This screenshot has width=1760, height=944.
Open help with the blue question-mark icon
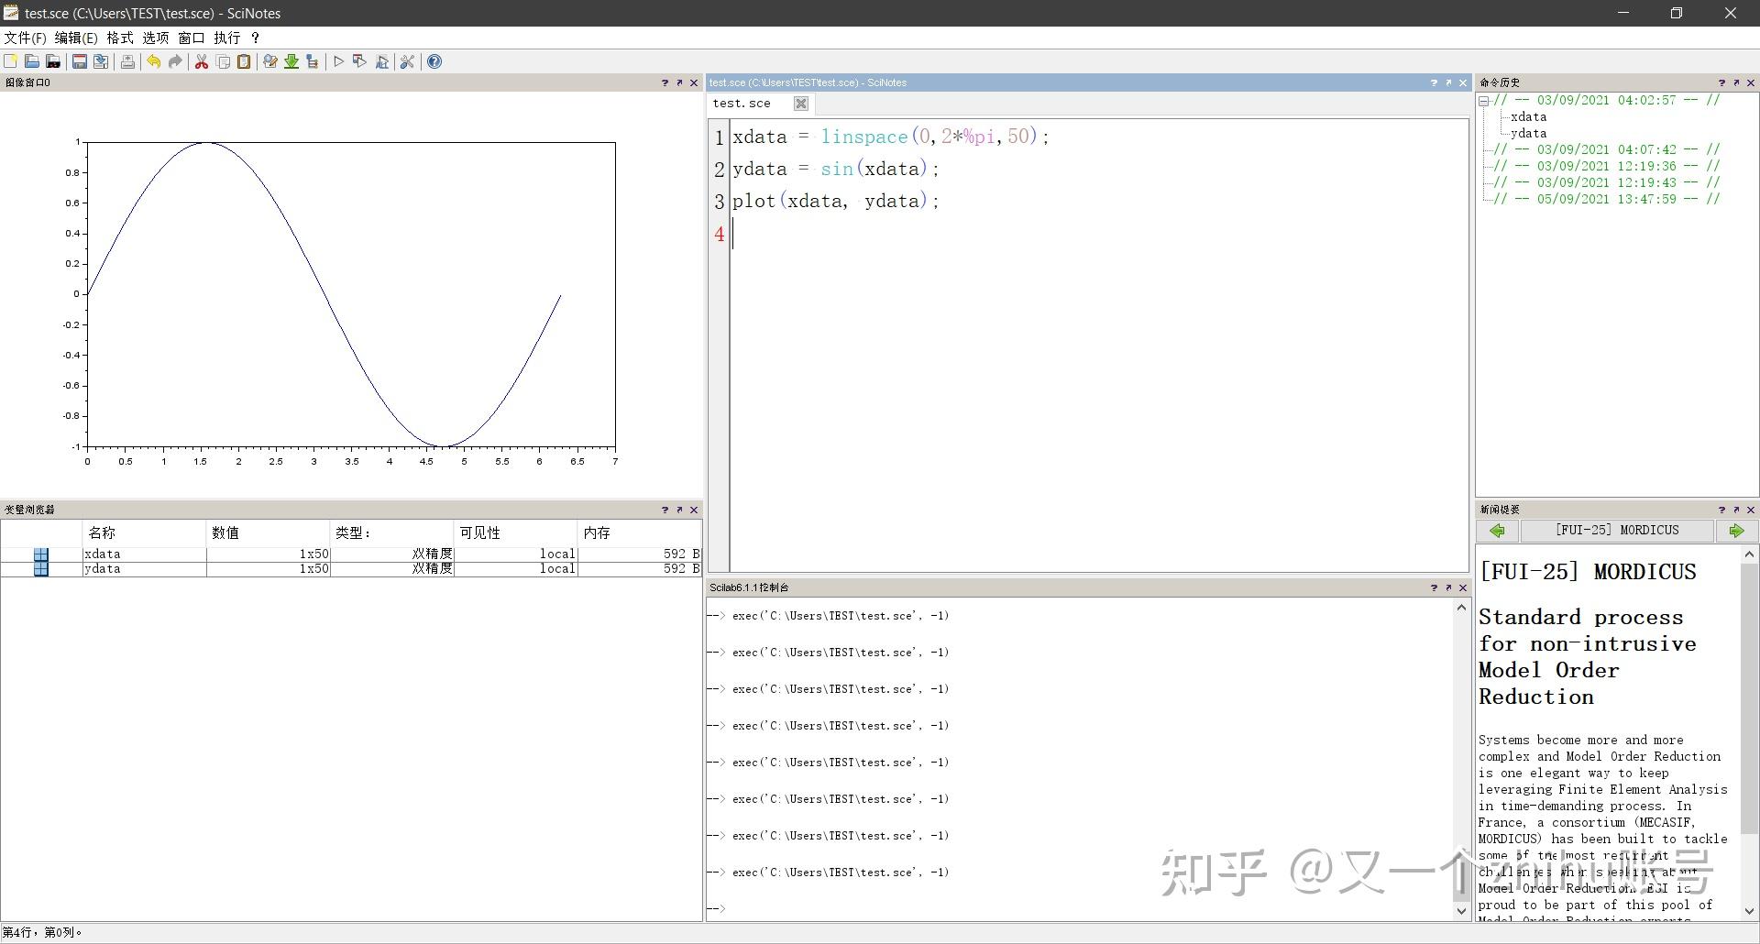point(434,61)
